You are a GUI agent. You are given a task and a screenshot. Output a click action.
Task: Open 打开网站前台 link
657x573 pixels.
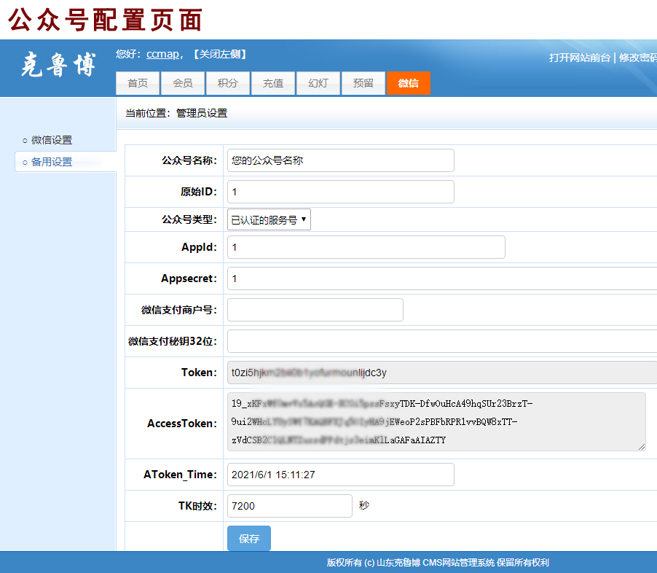579,58
